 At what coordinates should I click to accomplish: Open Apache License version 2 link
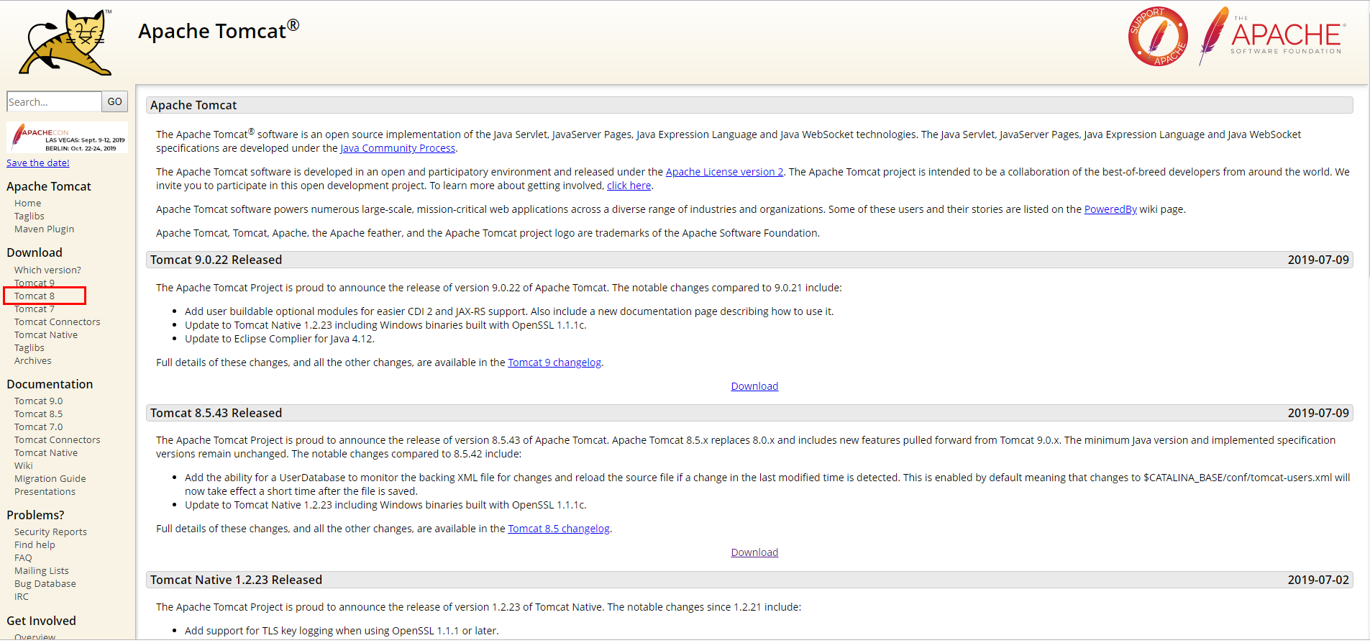click(x=724, y=172)
